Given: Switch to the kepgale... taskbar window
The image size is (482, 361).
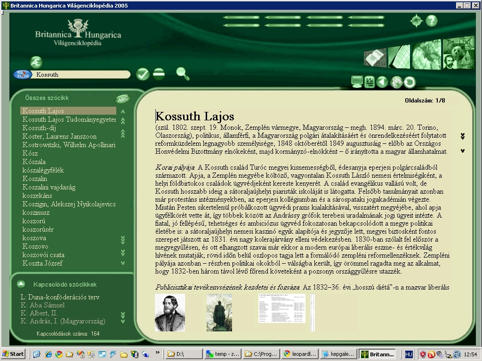Looking at the screenshot, I should [338, 354].
